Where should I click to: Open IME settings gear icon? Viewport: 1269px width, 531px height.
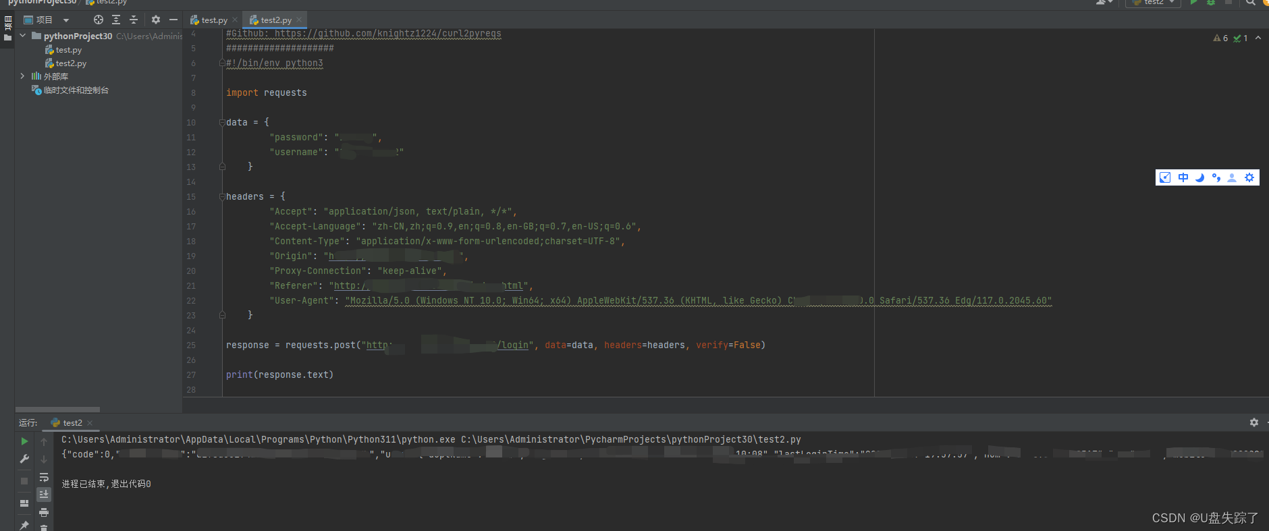click(x=1249, y=177)
